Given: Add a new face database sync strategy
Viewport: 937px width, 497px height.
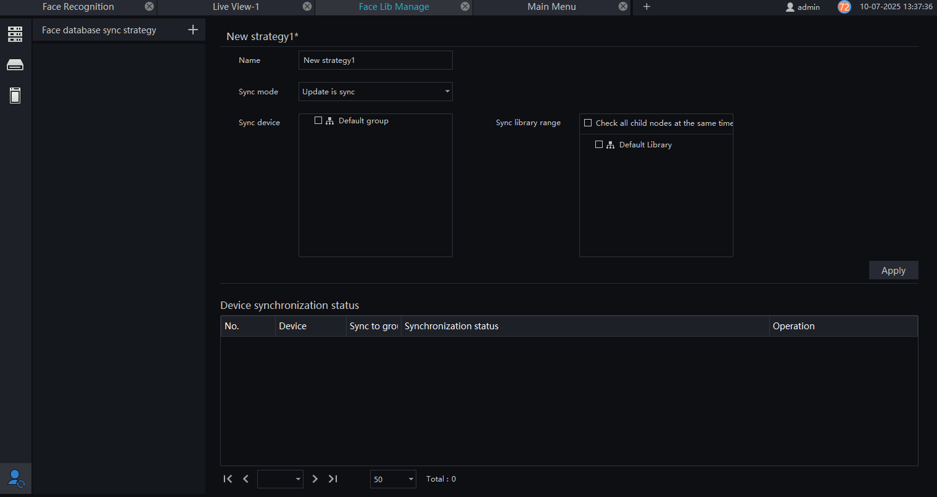Looking at the screenshot, I should click(193, 30).
